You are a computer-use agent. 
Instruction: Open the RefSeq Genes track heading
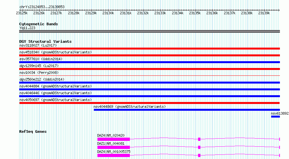click(x=33, y=131)
